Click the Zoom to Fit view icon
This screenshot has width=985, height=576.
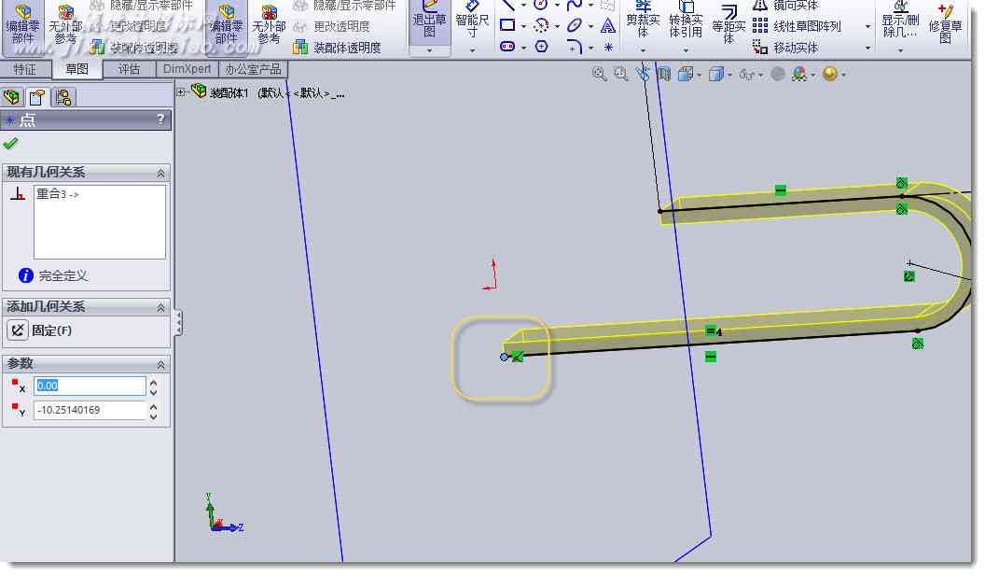pyautogui.click(x=599, y=74)
